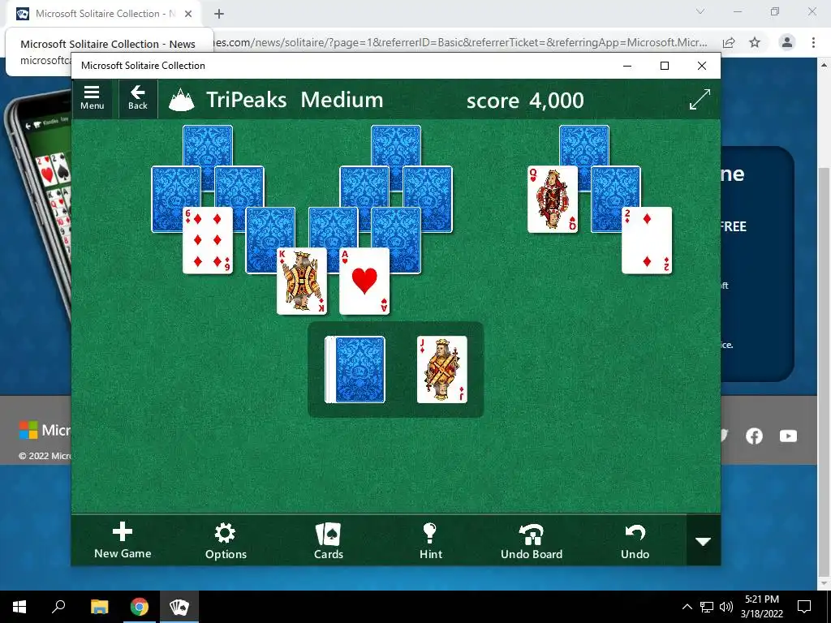831x623 pixels.
Task: Open File Explorer from taskbar
Action: point(99,607)
